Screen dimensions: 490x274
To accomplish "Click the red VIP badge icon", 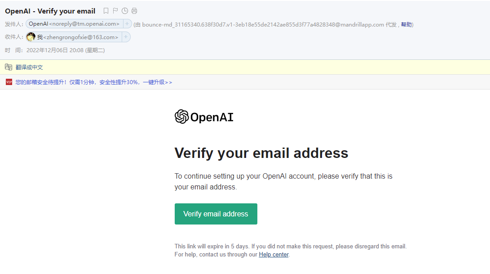I will [9, 82].
